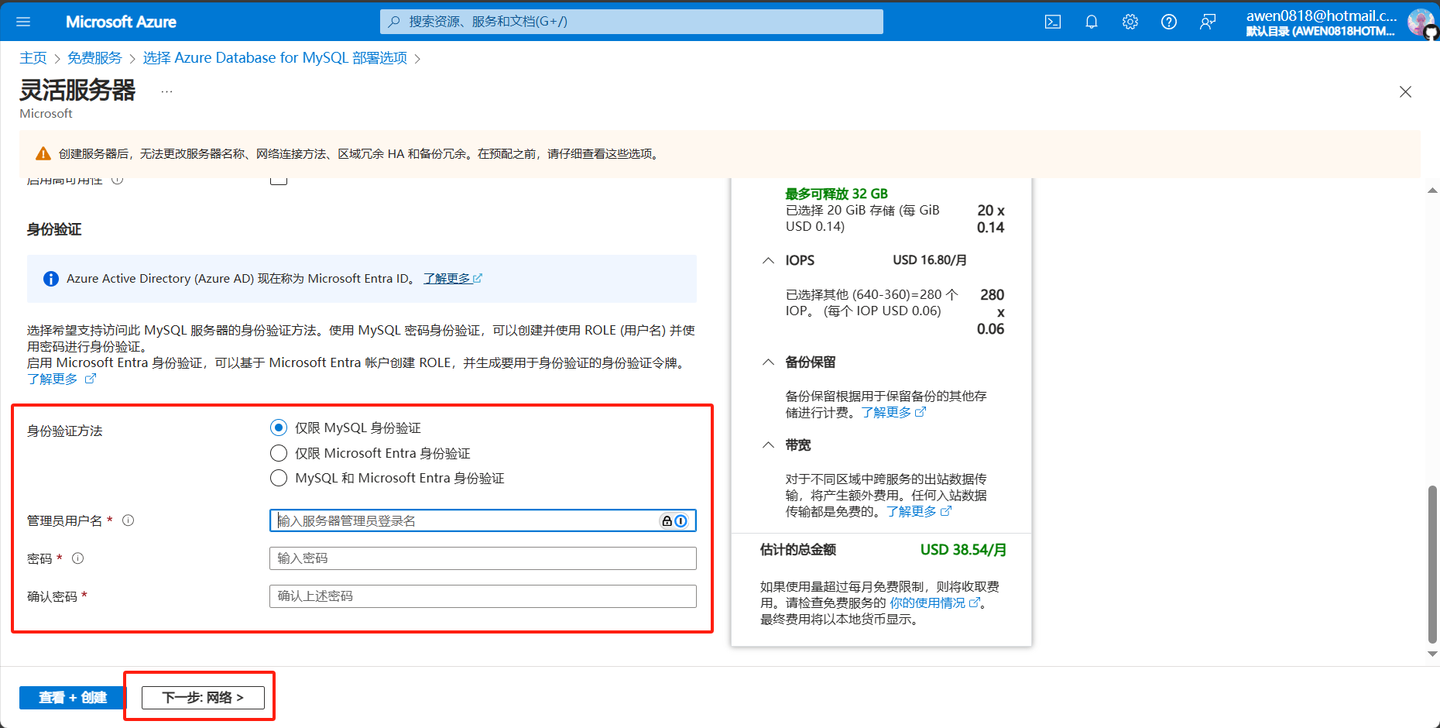Click the top search resources box
This screenshot has height=728, width=1440.
632,22
